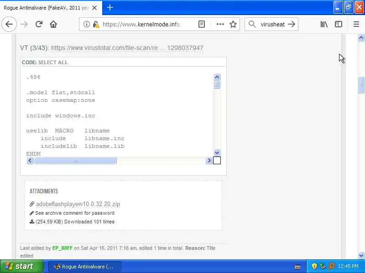The height and width of the screenshot is (273, 365).
Task: Click the '.model flat,stdcall' code line
Action: click(61, 92)
